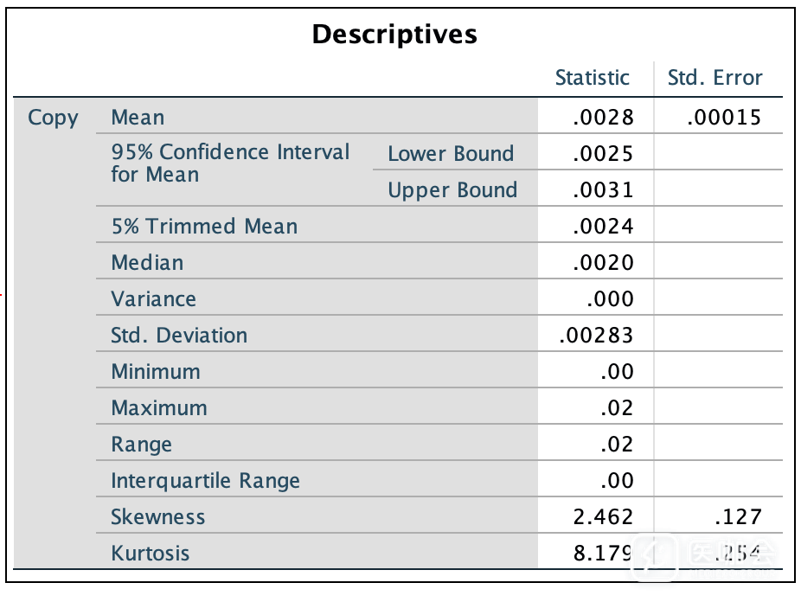Click the Descriptives table title
The image size is (801, 602).
[x=394, y=35]
